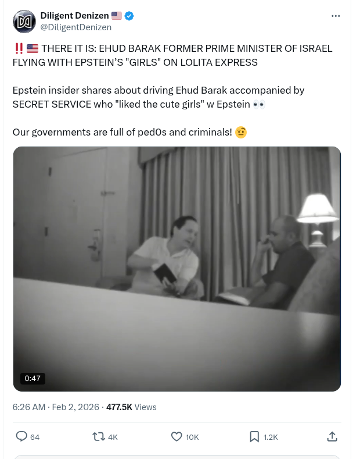
Task: Click the 6:26 AM · Feb 2, 2026 timestamp
Action: coord(55,407)
